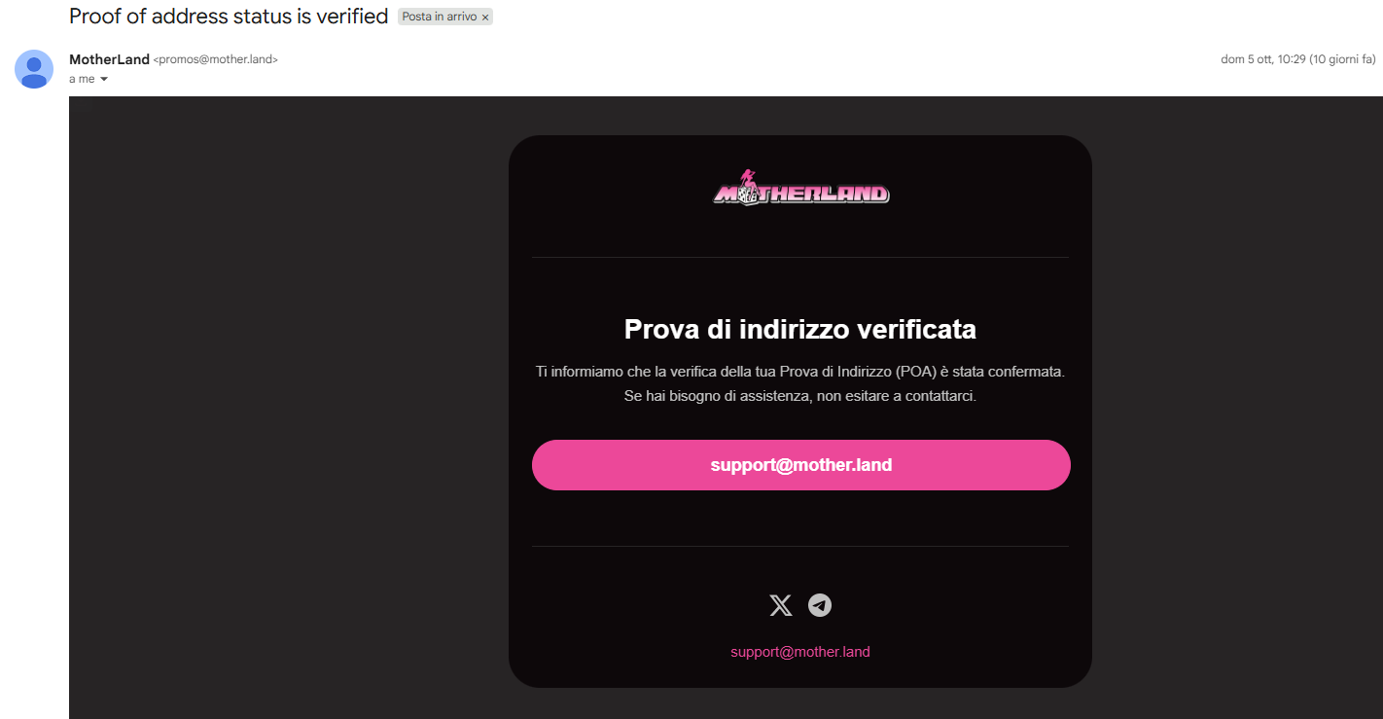Screen dimensions: 1383x719
Task: Select the MotherLand sender name
Action: 109,59
